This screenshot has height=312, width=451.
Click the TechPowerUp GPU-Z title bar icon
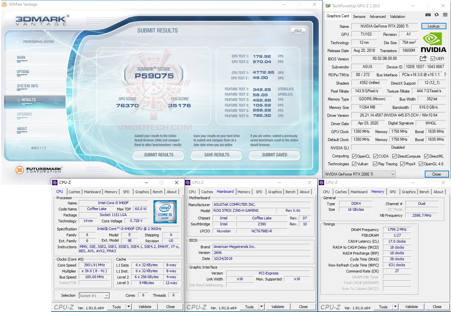tap(328, 6)
